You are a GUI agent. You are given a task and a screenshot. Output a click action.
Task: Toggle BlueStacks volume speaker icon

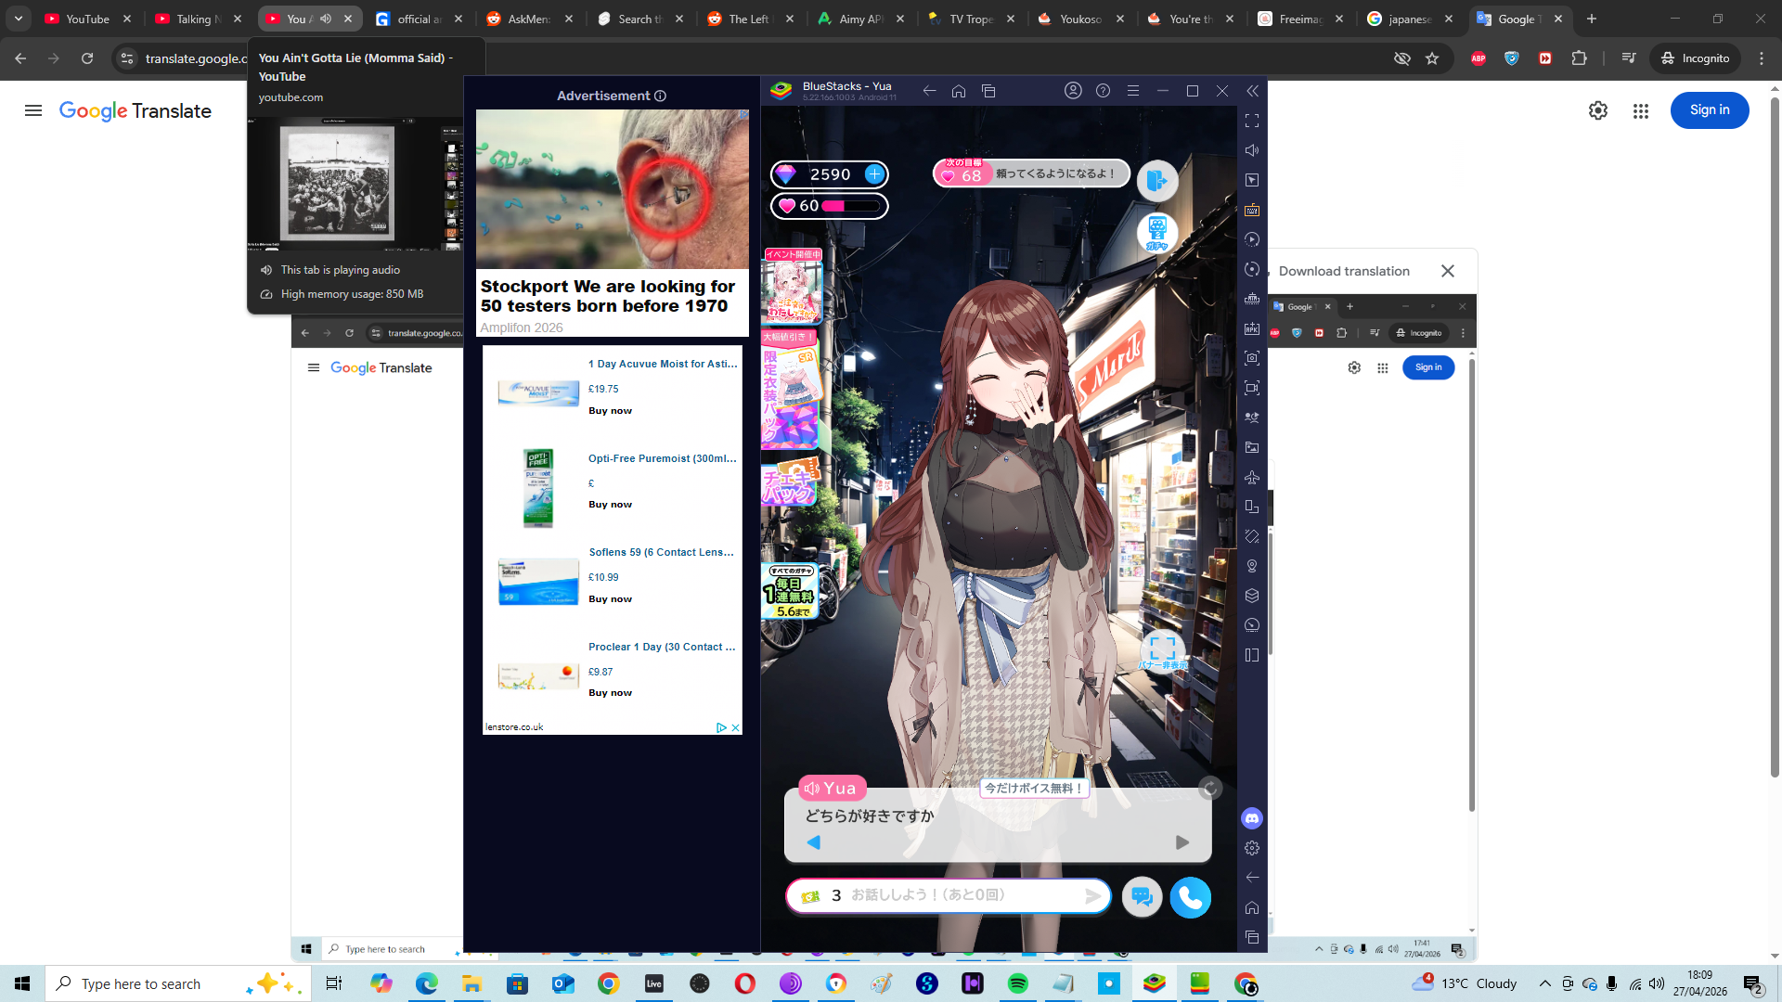(1252, 150)
